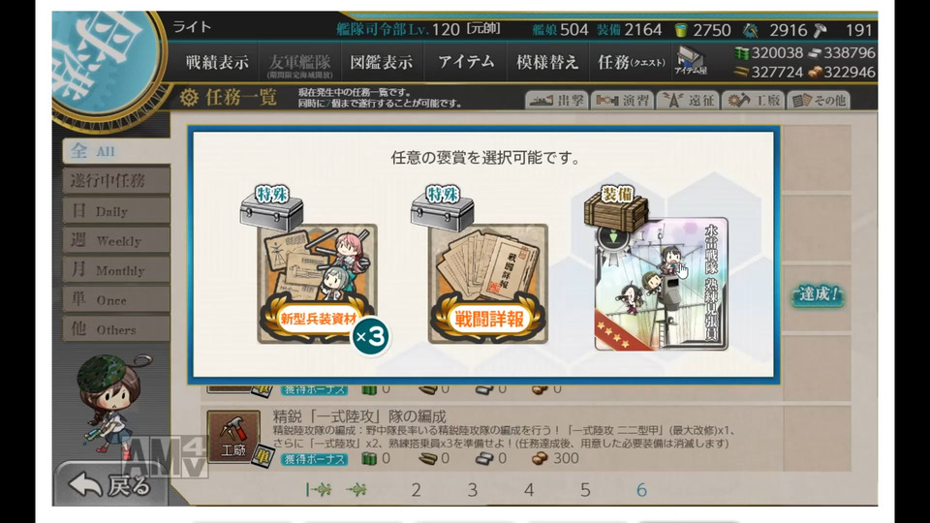
Task: Filter quests by その他 tab
Action: tap(819, 100)
